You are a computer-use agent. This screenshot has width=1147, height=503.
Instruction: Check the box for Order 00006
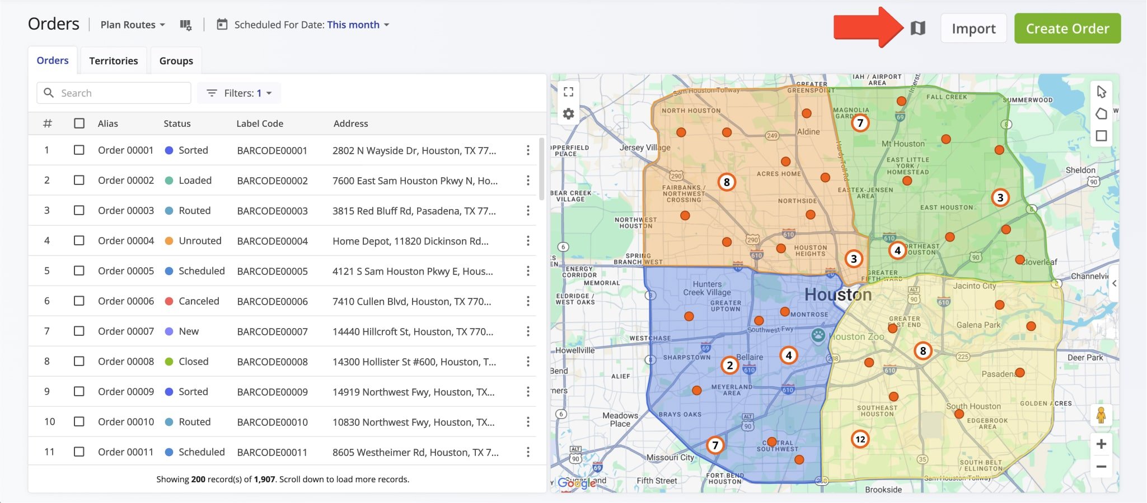(x=79, y=301)
